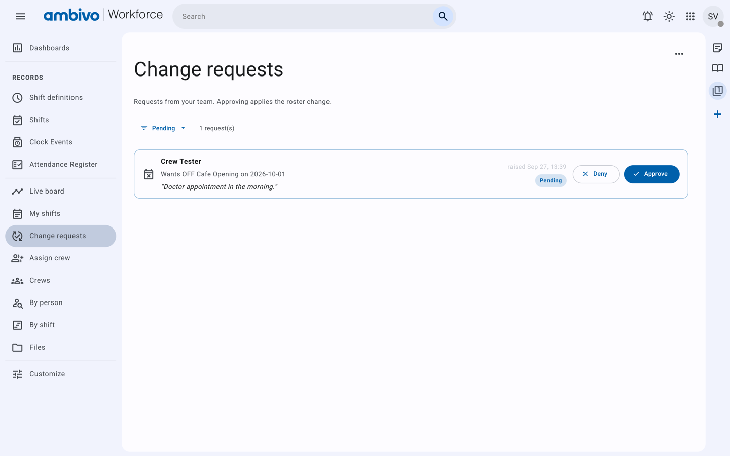Image resolution: width=730 pixels, height=456 pixels.
Task: Open the numbered pages panel icon
Action: coord(717,91)
